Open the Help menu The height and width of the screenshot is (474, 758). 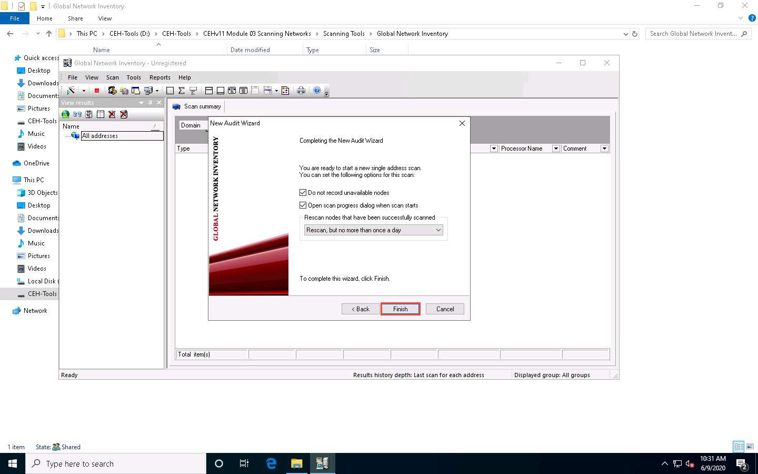[185, 77]
